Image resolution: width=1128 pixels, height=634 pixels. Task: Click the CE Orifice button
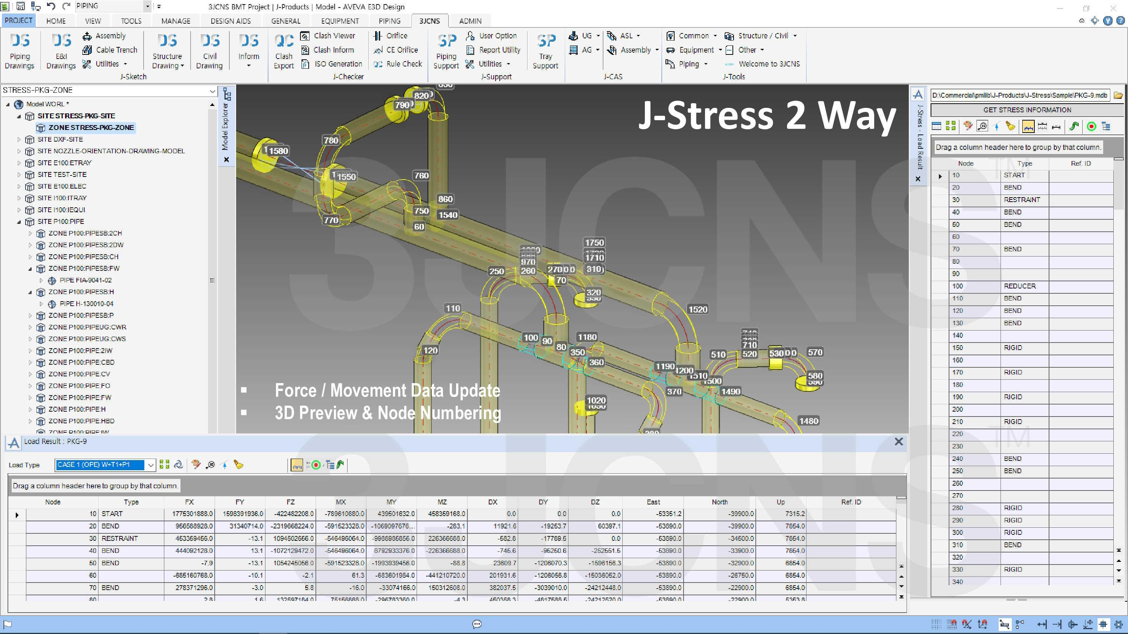[x=396, y=50]
